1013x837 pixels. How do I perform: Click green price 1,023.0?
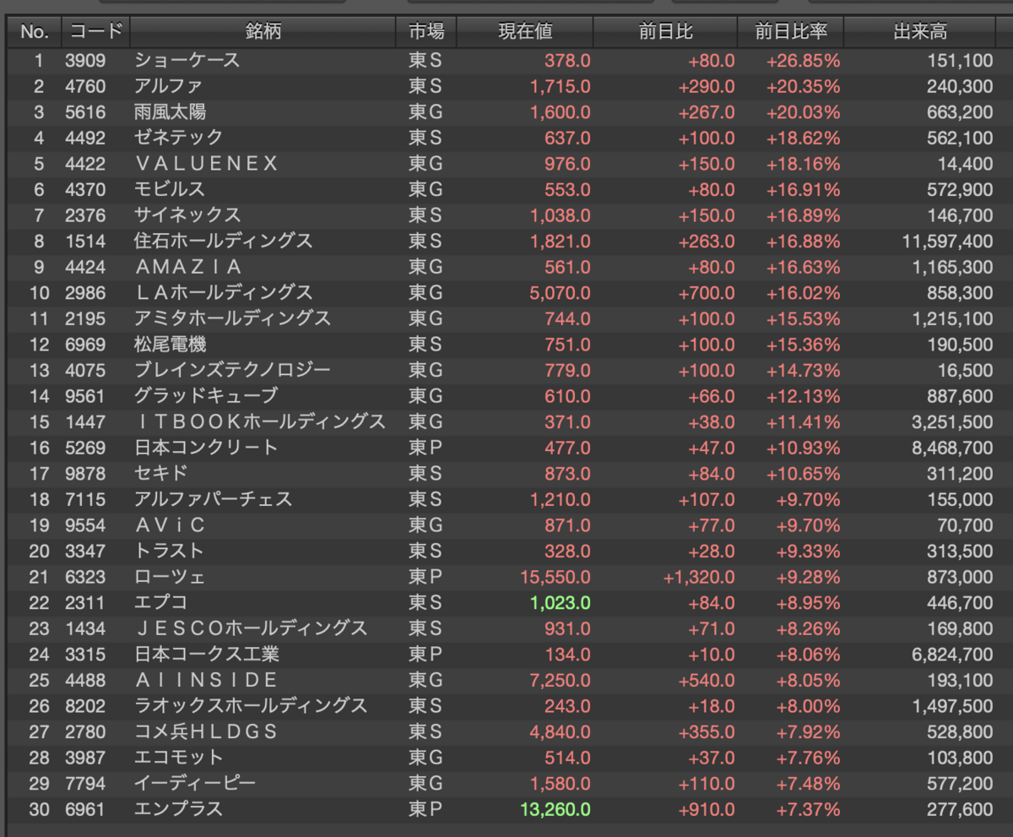click(x=560, y=603)
